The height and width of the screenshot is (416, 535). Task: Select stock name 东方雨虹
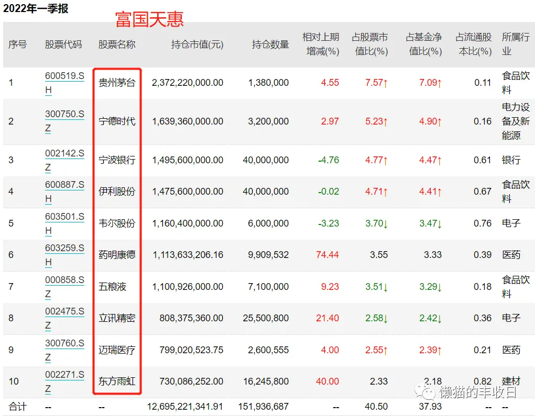tap(117, 381)
